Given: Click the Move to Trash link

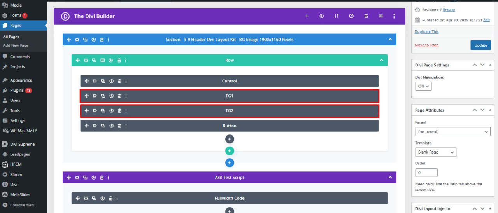Looking at the screenshot, I should coord(426,45).
